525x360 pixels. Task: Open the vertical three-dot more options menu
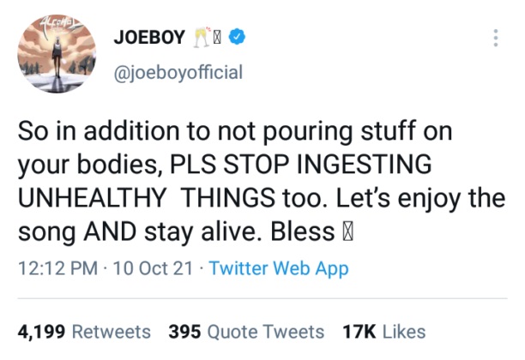pyautogui.click(x=496, y=39)
